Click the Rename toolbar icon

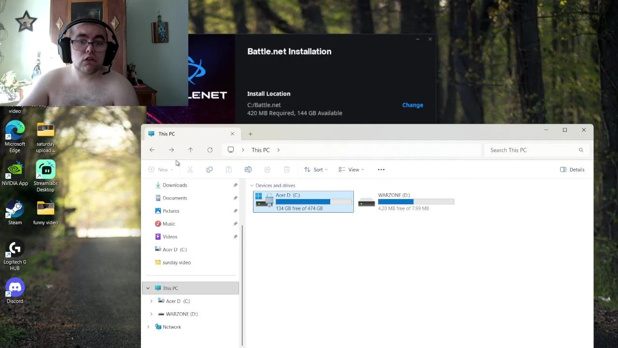click(248, 170)
